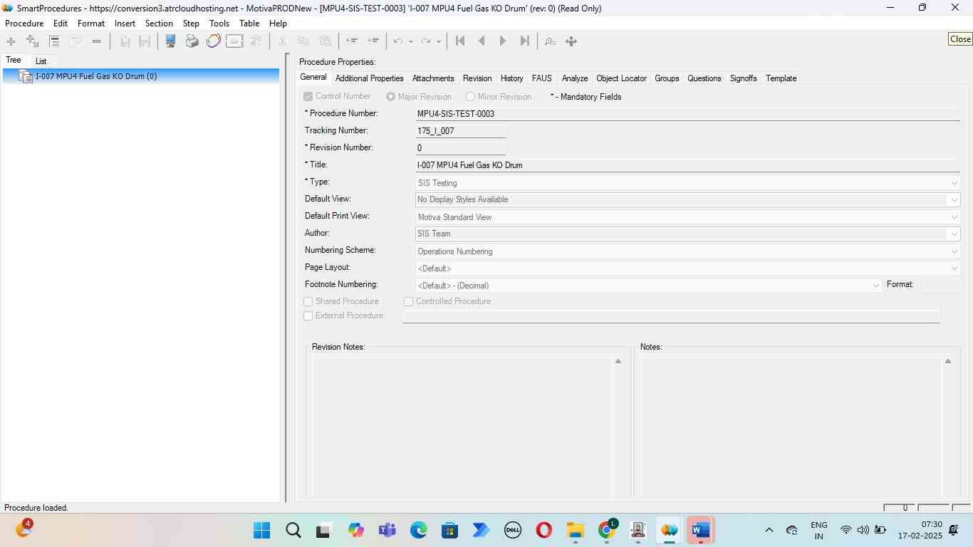Click the Notes scroll up arrow
The height and width of the screenshot is (547, 973).
pyautogui.click(x=948, y=362)
